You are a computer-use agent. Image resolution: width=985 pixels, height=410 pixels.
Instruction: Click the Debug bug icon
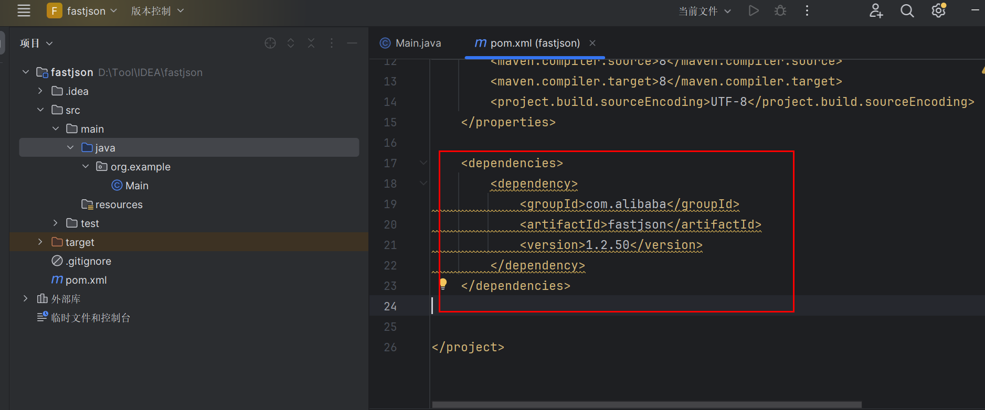coord(780,10)
